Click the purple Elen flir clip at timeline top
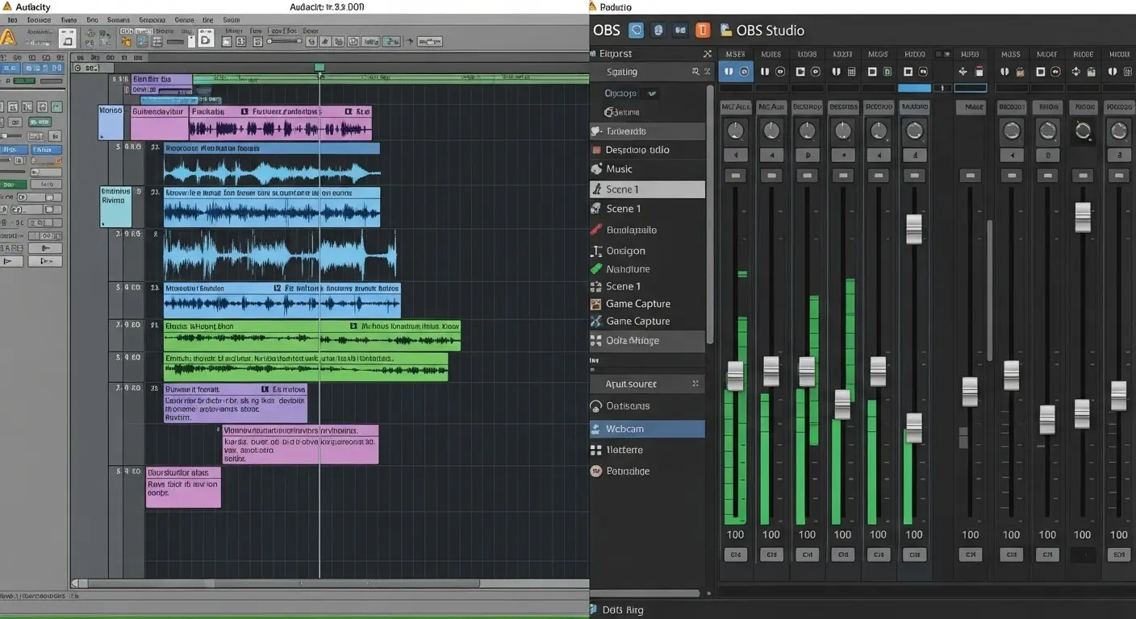The image size is (1136, 619). click(161, 80)
